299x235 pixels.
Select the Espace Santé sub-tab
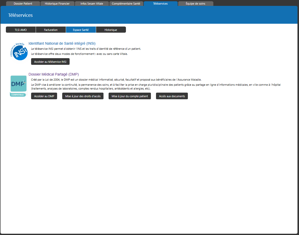coord(81,30)
